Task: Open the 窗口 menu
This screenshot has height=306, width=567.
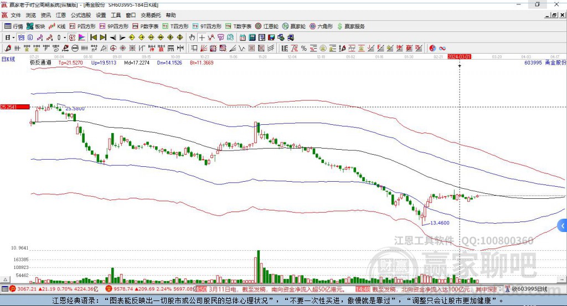Action: click(131, 15)
